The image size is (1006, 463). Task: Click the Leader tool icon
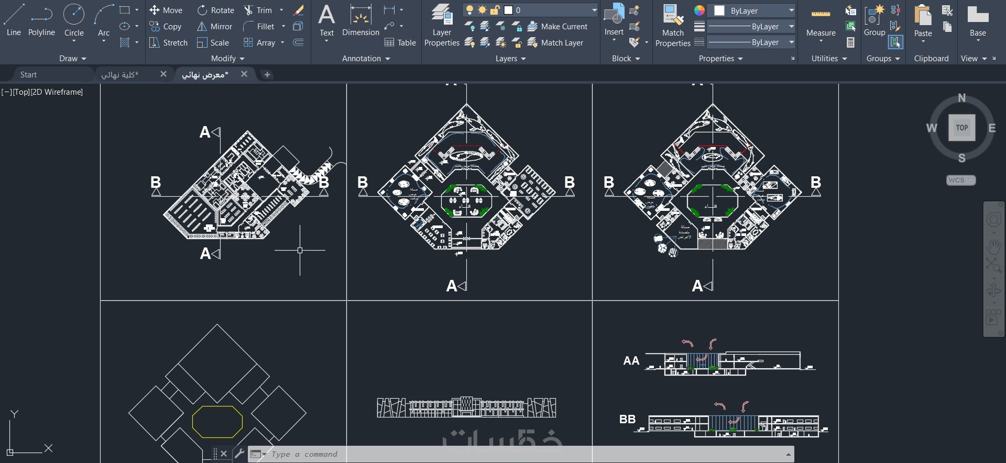pos(389,26)
